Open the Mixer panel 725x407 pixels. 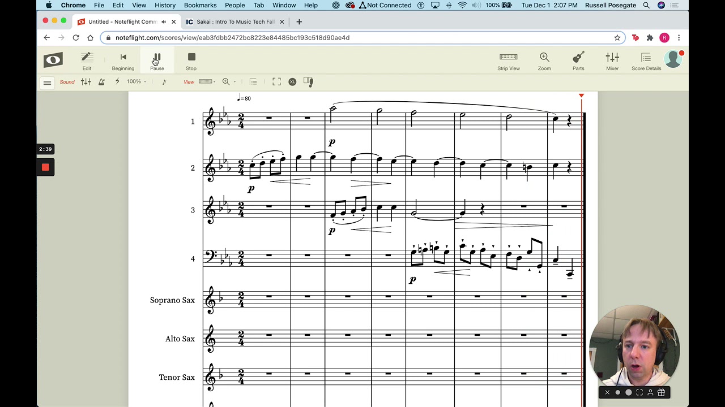point(612,61)
